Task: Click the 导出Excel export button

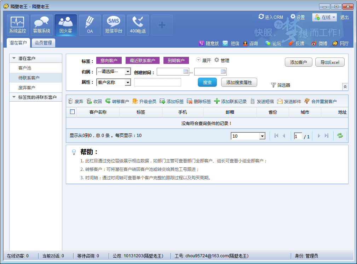Action: coord(330,62)
